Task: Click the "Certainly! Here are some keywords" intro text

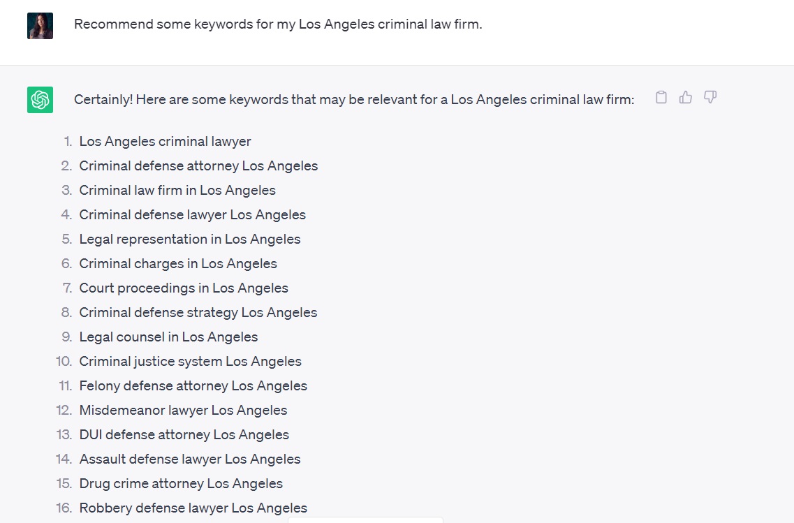Action: [353, 100]
